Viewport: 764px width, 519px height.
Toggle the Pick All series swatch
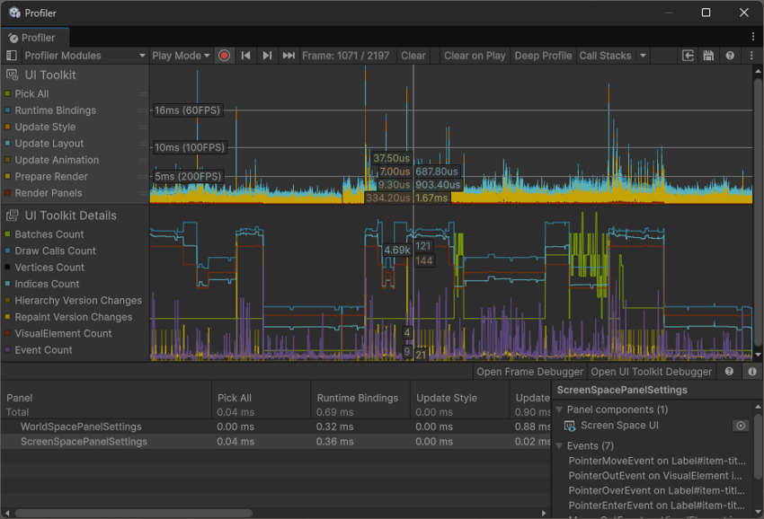(x=7, y=93)
